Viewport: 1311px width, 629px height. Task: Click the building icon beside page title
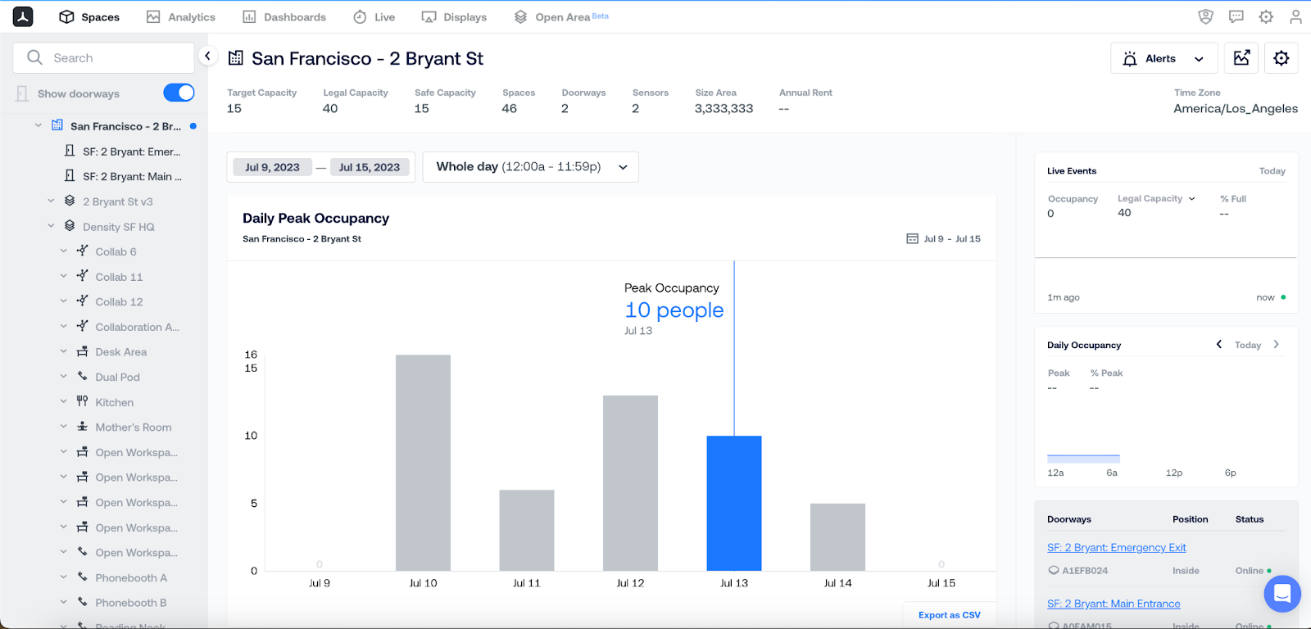pyautogui.click(x=236, y=58)
